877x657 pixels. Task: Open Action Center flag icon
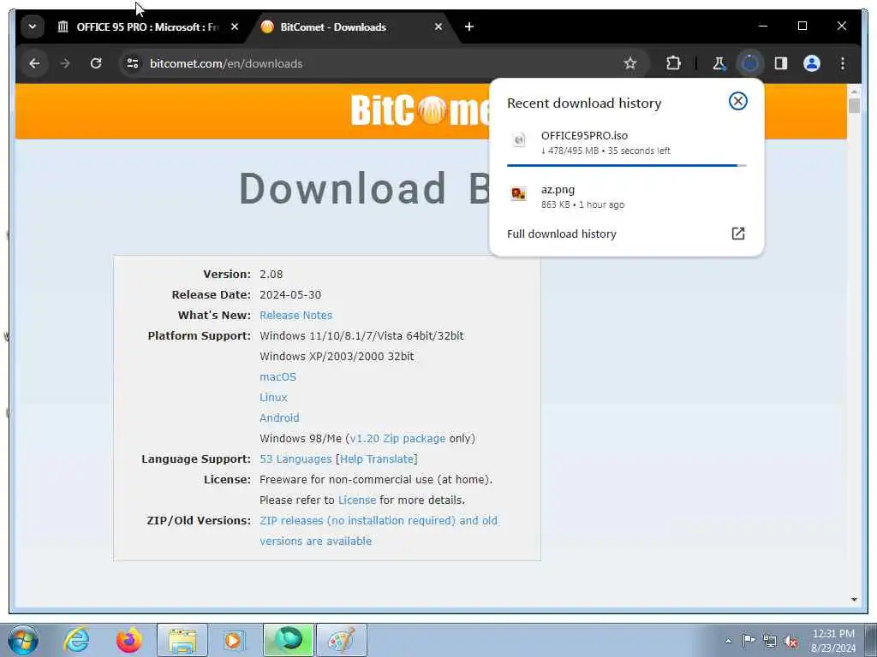coord(749,640)
